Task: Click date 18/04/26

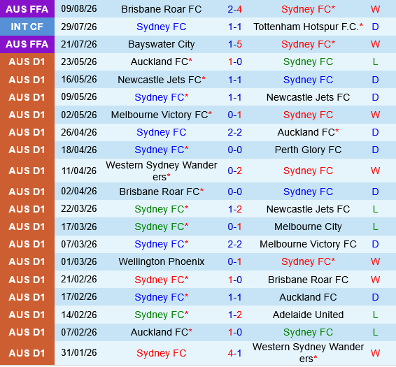Action: [79, 150]
